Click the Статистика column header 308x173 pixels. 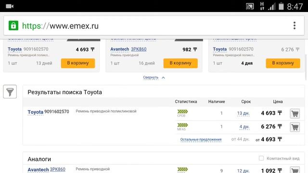click(x=186, y=101)
